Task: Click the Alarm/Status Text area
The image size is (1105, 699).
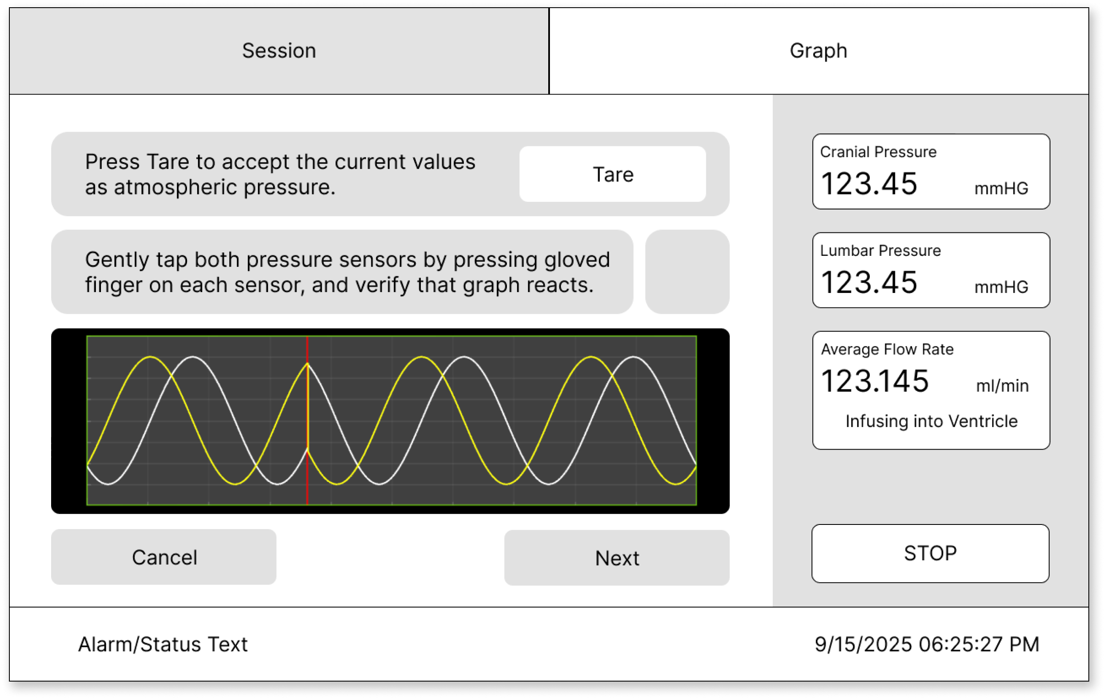Action: [163, 645]
